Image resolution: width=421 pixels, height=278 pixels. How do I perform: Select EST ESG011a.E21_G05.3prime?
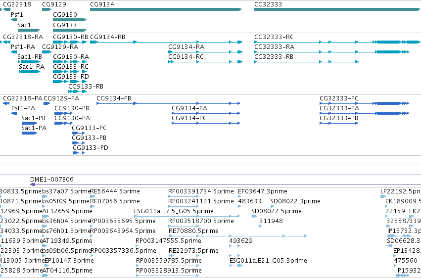tap(236, 266)
